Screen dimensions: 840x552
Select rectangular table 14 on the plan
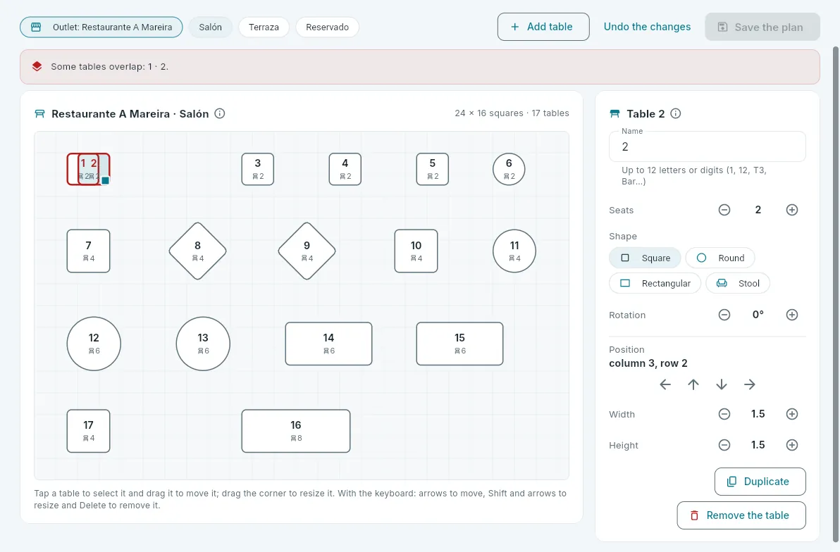(x=328, y=344)
